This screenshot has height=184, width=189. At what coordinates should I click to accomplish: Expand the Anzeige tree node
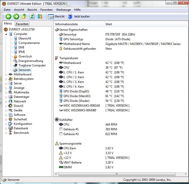(x=6, y=88)
